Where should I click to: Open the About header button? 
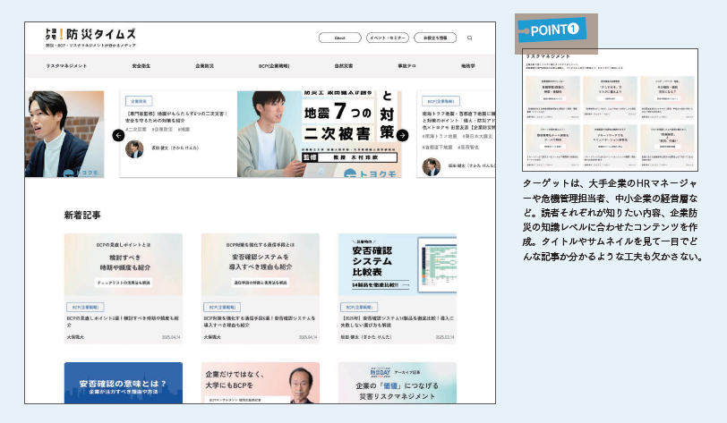[x=340, y=38]
